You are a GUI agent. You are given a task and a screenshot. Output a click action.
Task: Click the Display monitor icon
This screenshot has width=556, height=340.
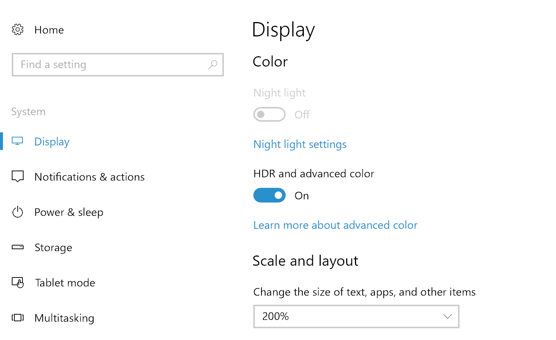(17, 141)
